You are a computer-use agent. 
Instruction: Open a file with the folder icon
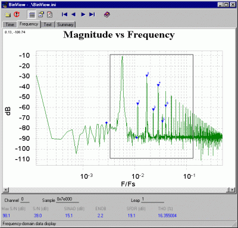(8, 15)
